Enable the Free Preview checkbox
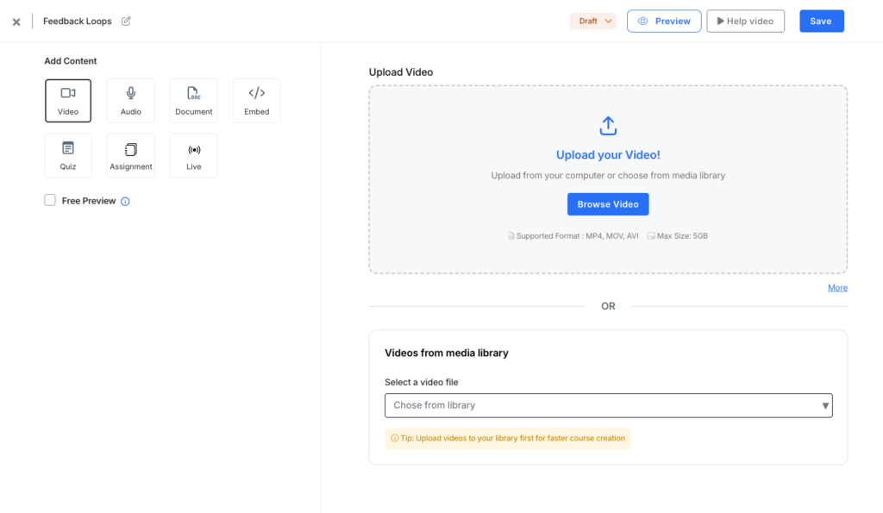This screenshot has height=513, width=883. coord(50,200)
